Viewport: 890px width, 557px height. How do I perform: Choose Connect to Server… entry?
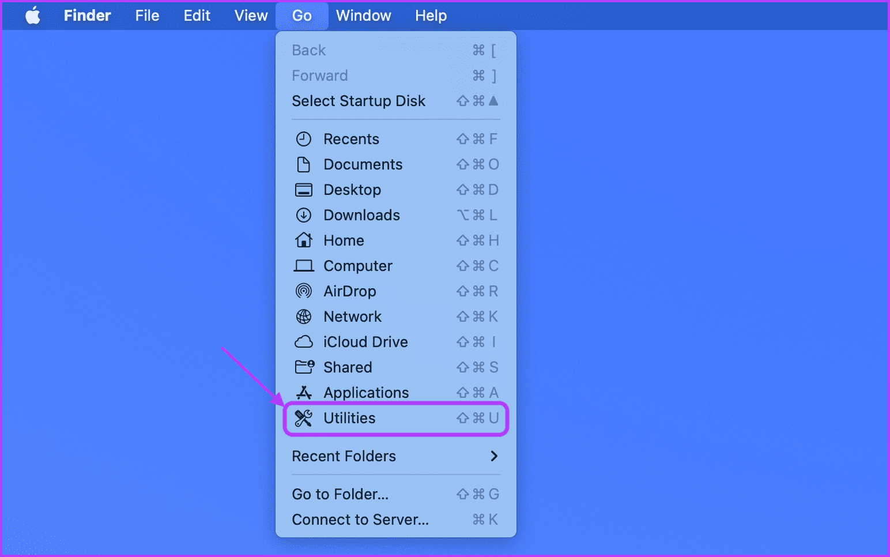tap(396, 520)
